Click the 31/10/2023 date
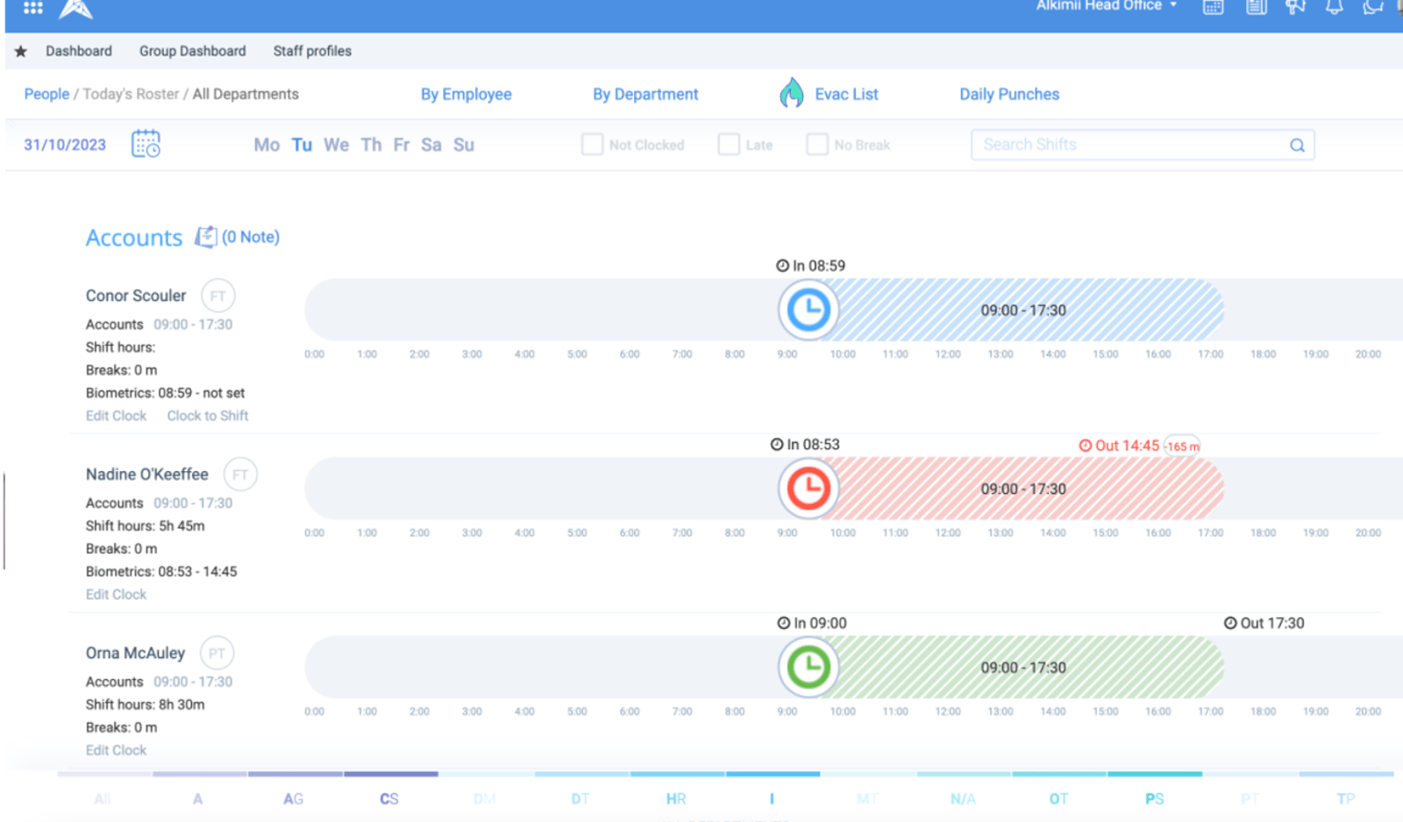 click(x=65, y=145)
